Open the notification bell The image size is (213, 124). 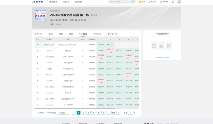click(173, 2)
